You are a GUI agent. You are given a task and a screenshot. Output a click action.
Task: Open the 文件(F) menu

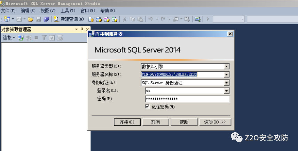pyautogui.click(x=8, y=11)
